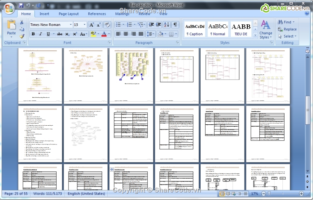Viewport: 313px width, 200px height.
Task: Toggle the ruler above vertical scrollbar
Action: tap(308, 51)
